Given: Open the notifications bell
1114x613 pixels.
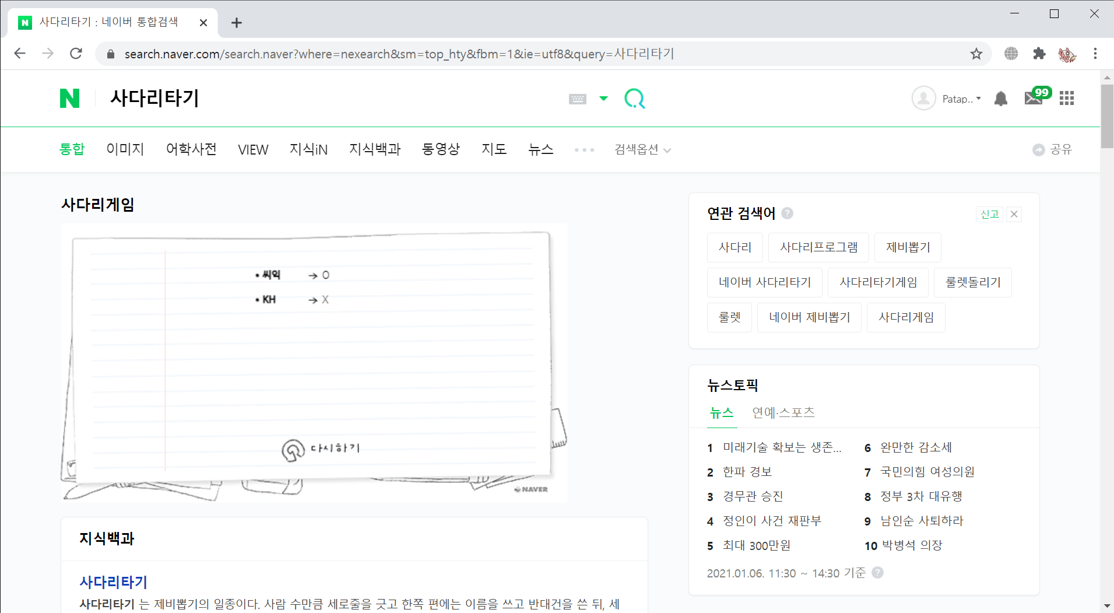Looking at the screenshot, I should [1001, 99].
